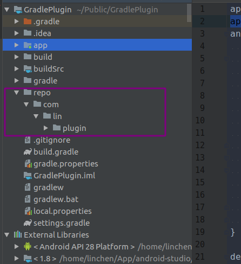Screen dimensions: 241x264
Task: Collapse the lin folder arrow
Action: pyautogui.click(x=36, y=116)
